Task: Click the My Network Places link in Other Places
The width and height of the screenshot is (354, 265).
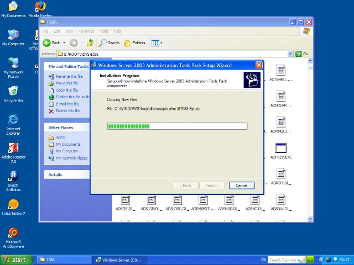Action: 71,158
